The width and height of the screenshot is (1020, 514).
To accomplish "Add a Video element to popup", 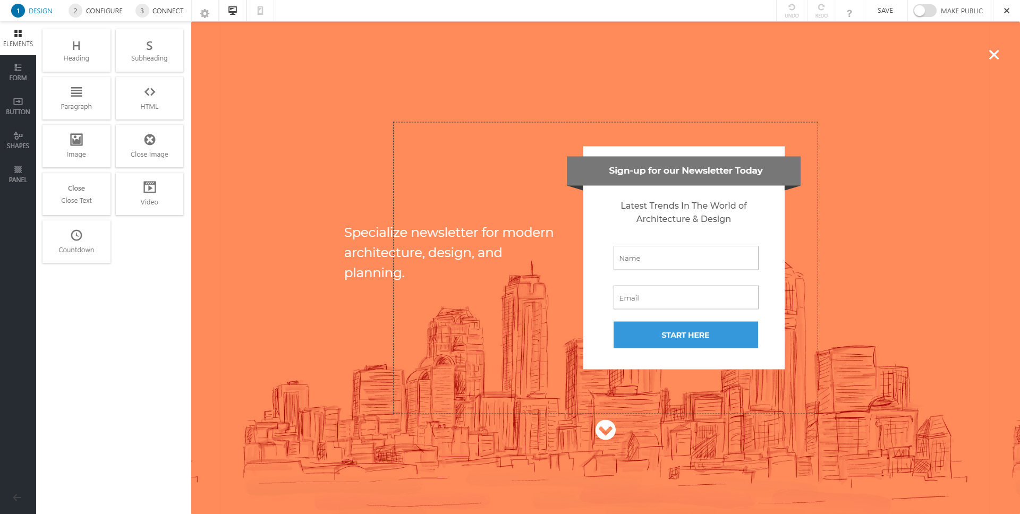I will 149,193.
